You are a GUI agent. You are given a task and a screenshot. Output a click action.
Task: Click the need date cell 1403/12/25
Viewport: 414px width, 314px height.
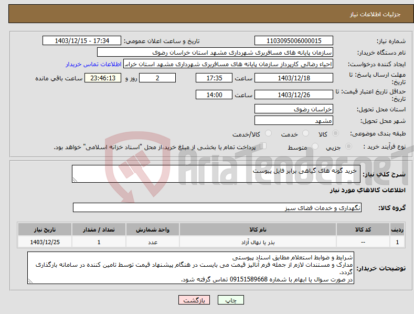click(45, 242)
